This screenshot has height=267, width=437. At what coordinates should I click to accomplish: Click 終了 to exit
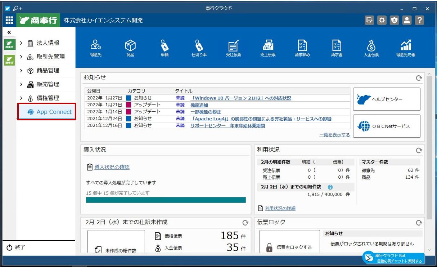coord(16,248)
